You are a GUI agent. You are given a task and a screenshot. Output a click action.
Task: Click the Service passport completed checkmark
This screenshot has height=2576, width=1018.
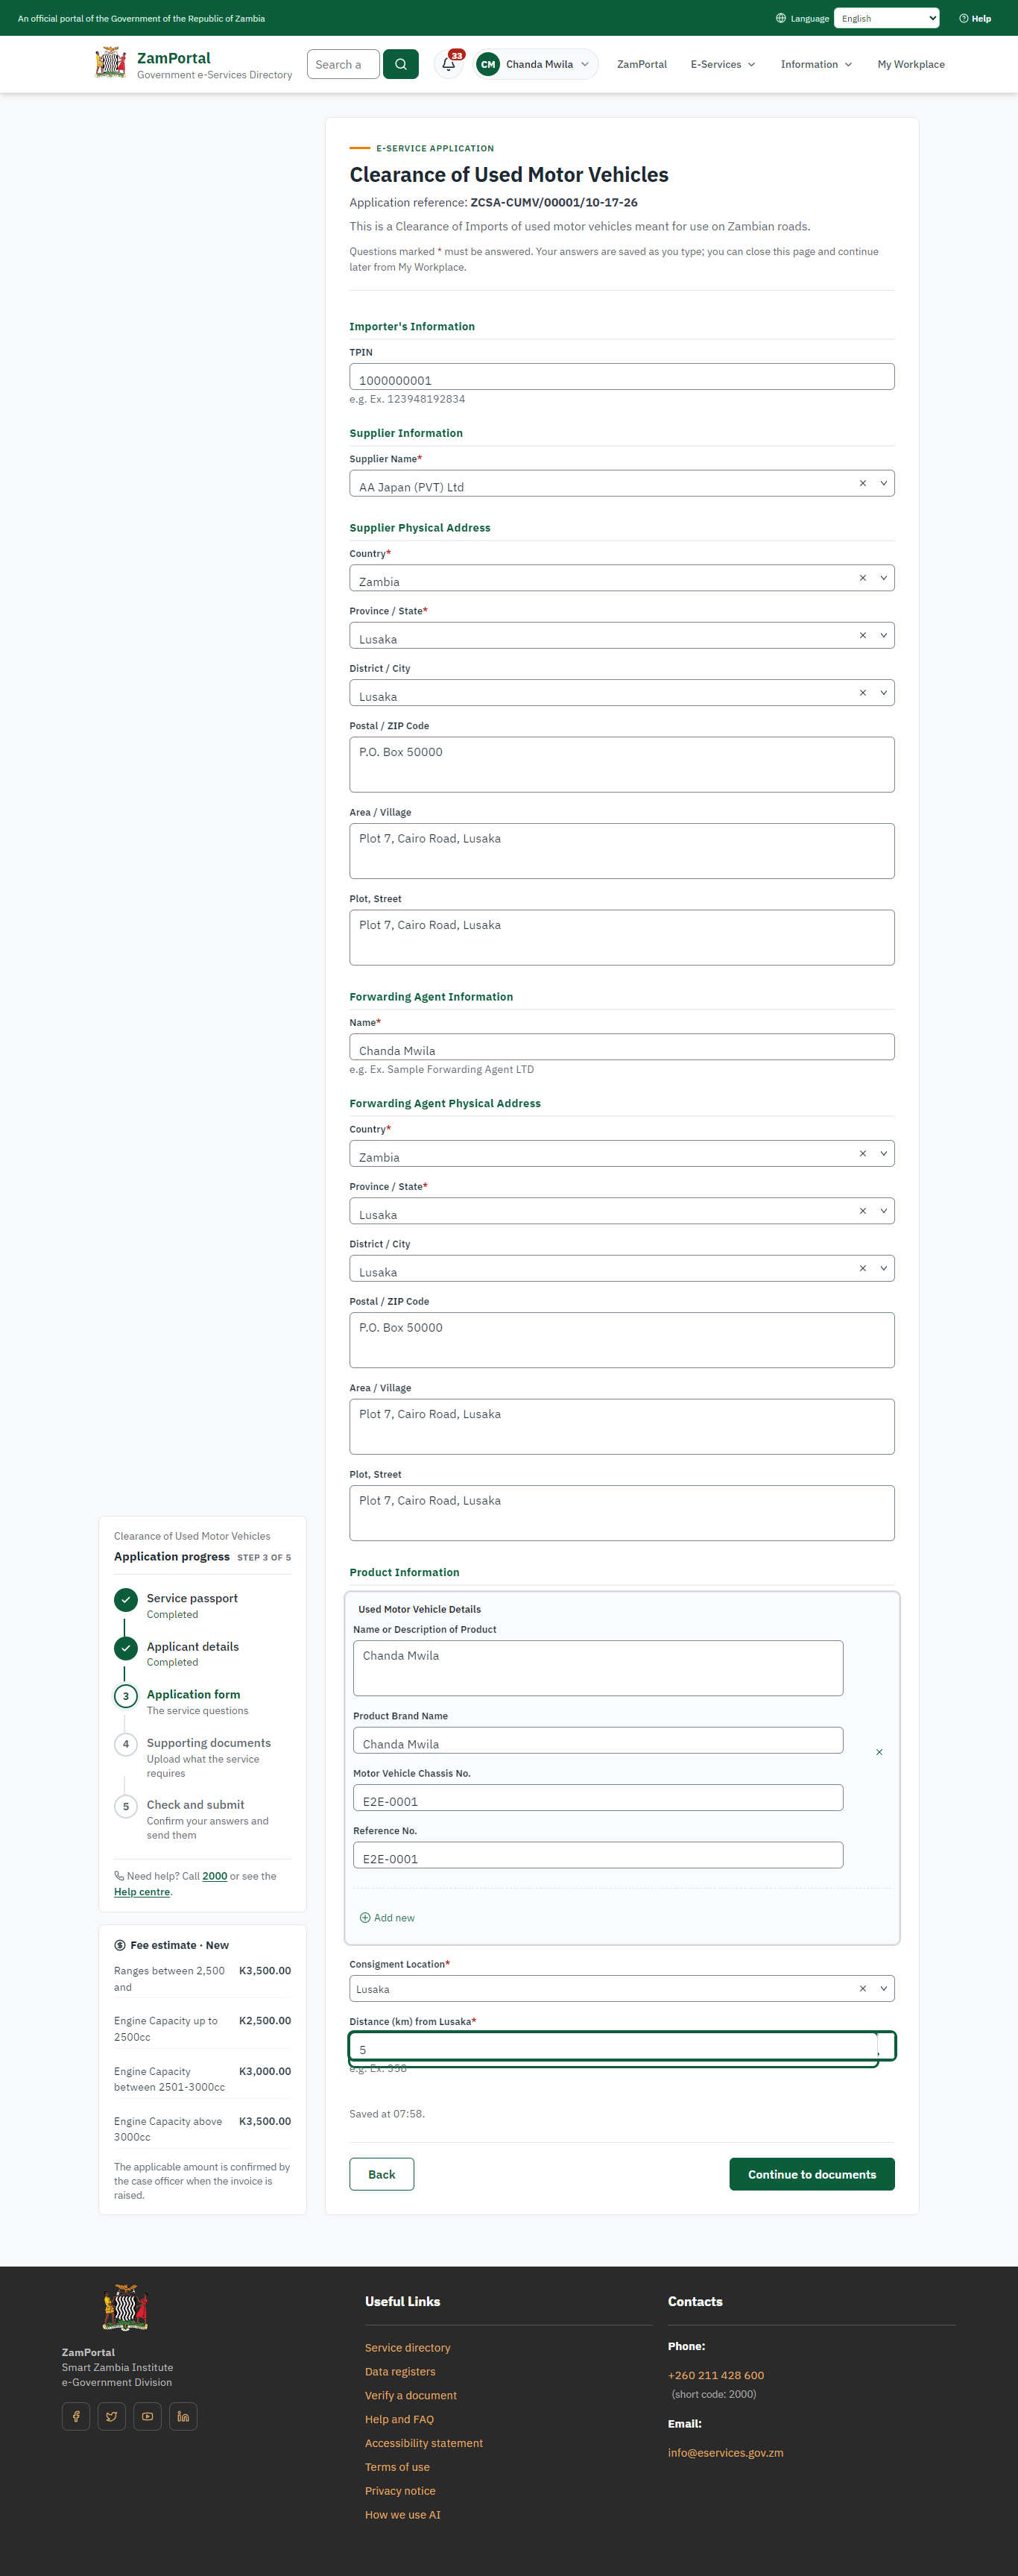tap(126, 1600)
